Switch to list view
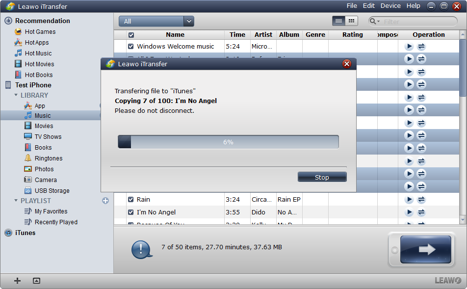This screenshot has height=289, width=467. (338, 21)
